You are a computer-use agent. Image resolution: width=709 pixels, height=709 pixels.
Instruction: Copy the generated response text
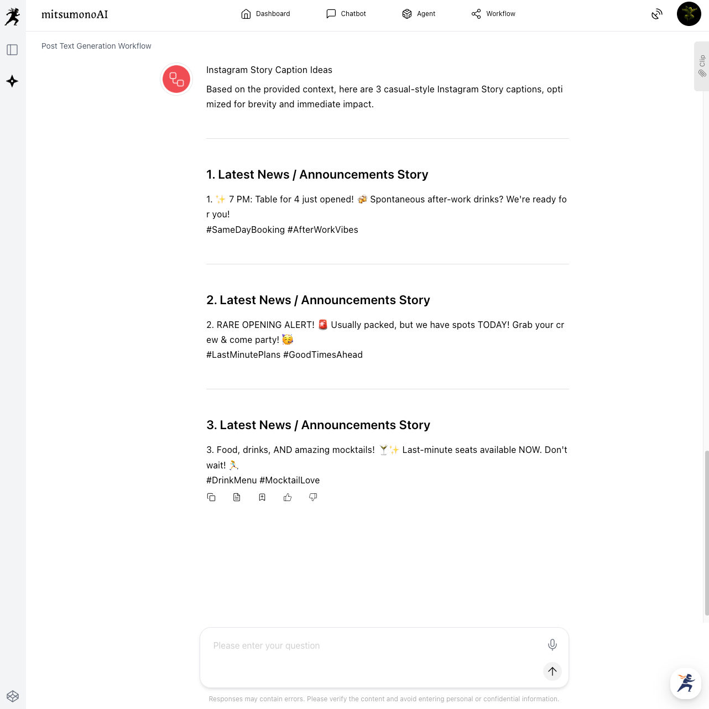[x=211, y=497]
